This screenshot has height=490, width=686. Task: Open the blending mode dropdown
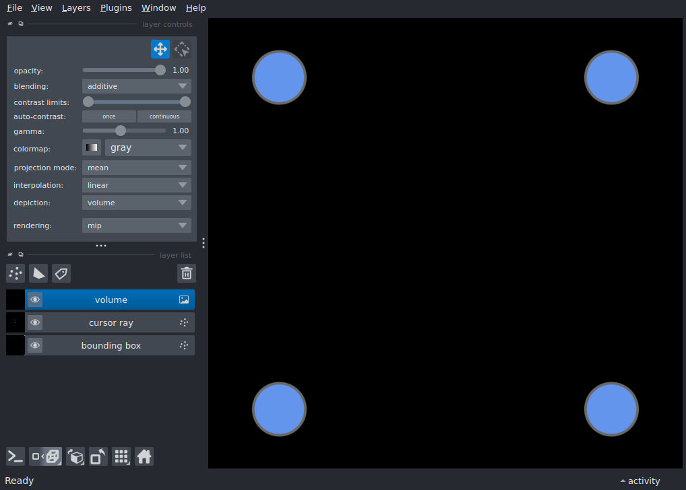[137, 86]
